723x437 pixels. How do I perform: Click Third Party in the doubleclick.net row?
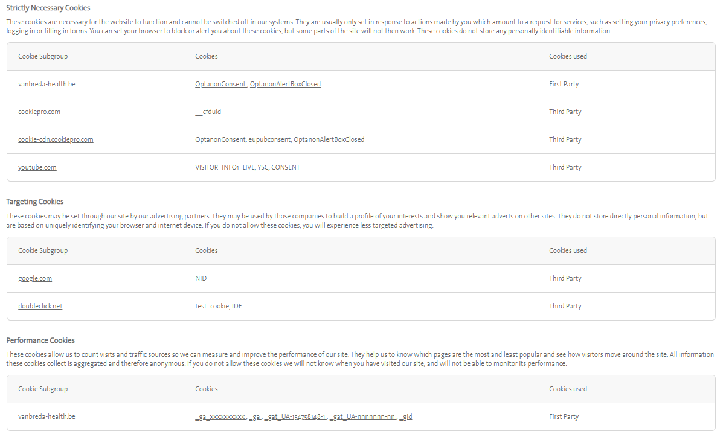[565, 306]
